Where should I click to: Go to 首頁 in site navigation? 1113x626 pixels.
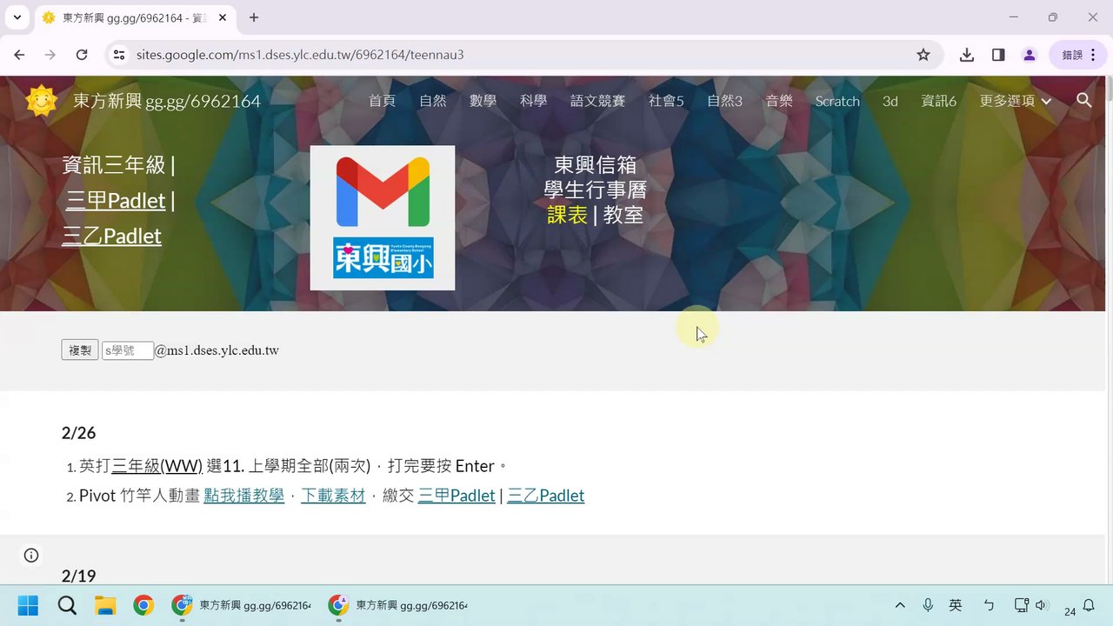(382, 101)
